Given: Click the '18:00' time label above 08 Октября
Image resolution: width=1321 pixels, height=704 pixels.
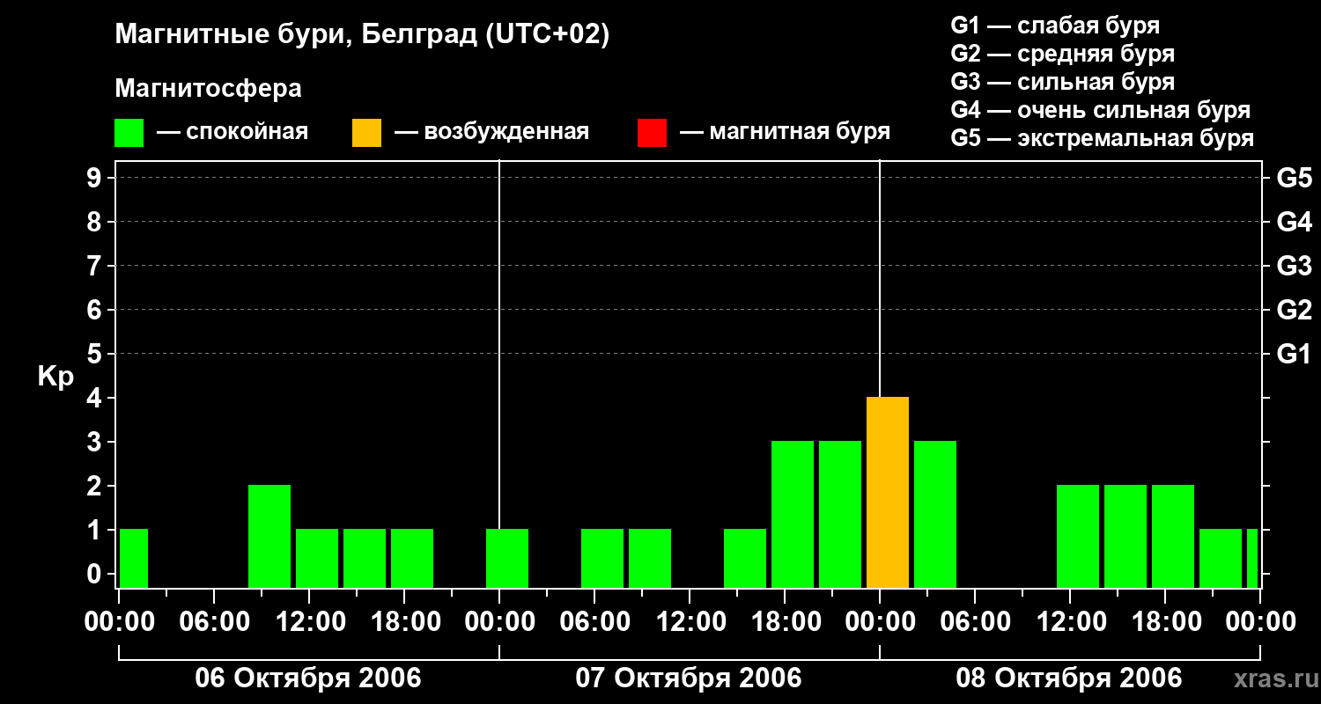Looking at the screenshot, I should 1165,622.
